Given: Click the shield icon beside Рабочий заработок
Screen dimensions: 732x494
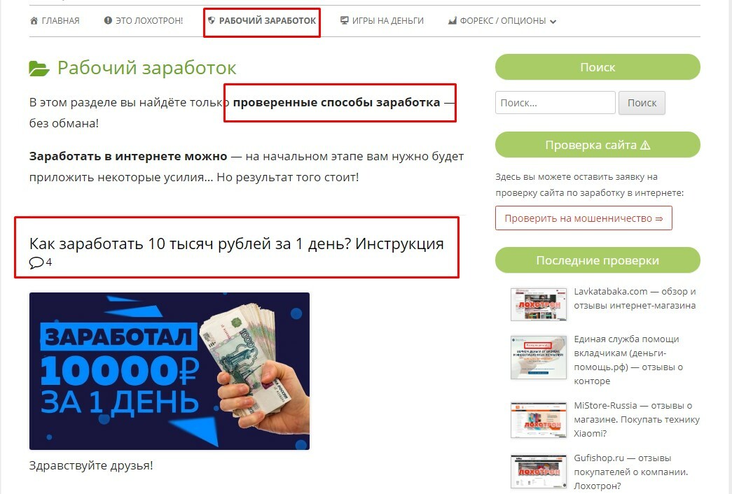Looking at the screenshot, I should tap(212, 20).
